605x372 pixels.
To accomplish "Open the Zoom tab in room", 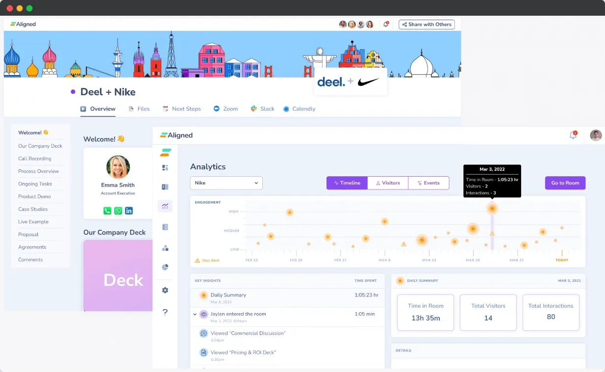I will (226, 109).
